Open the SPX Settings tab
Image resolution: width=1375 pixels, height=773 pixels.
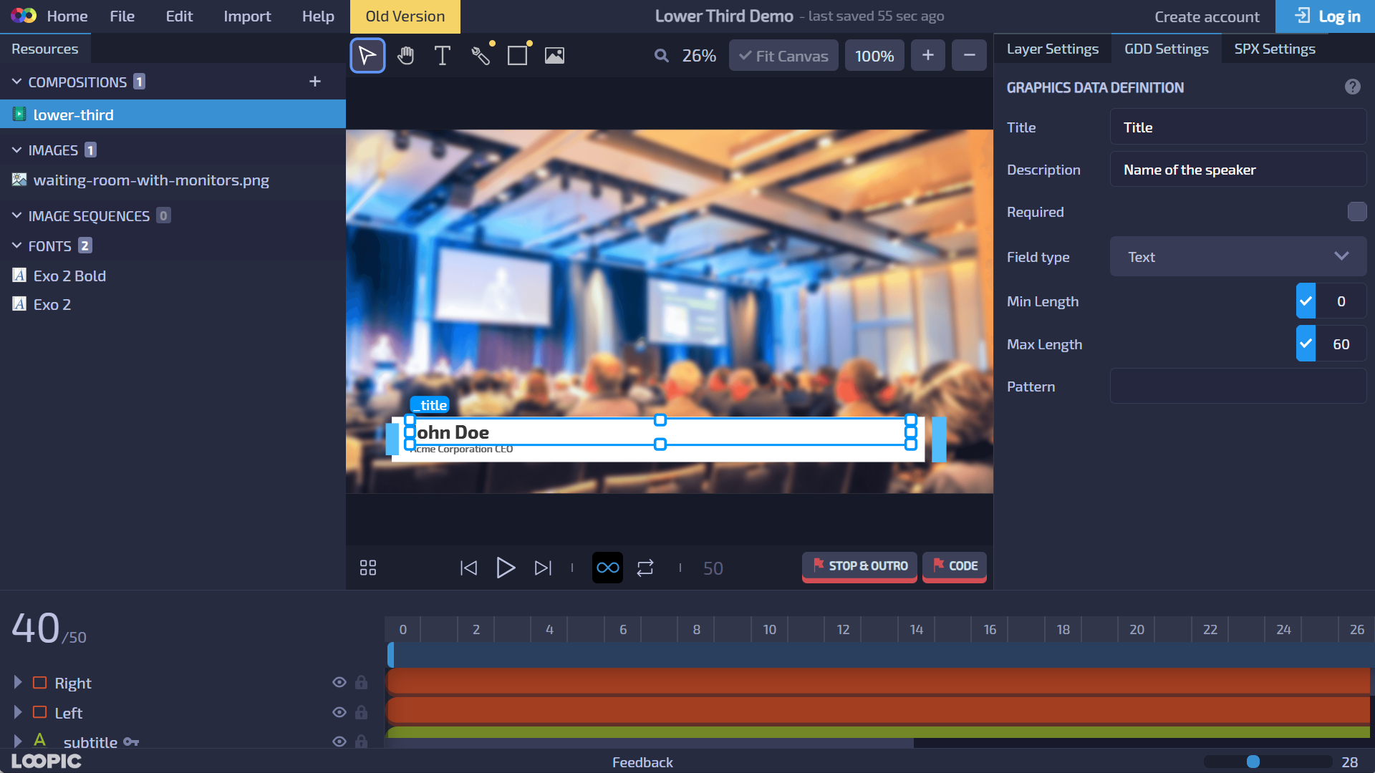point(1274,48)
